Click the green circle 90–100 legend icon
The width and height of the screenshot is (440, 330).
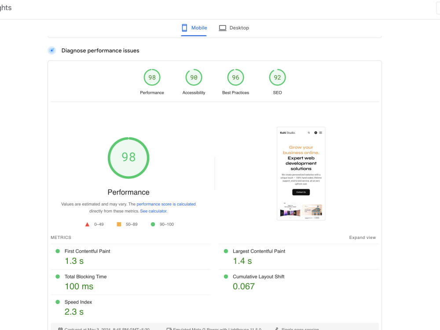[153, 224]
